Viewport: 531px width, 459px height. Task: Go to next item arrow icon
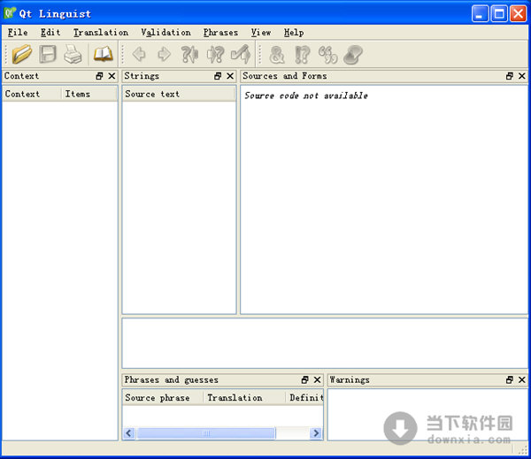pos(165,54)
